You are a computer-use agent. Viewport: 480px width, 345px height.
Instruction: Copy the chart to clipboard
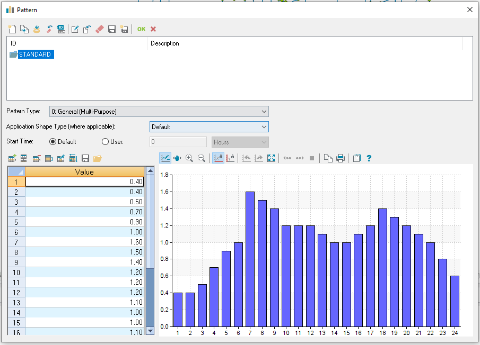click(x=327, y=158)
